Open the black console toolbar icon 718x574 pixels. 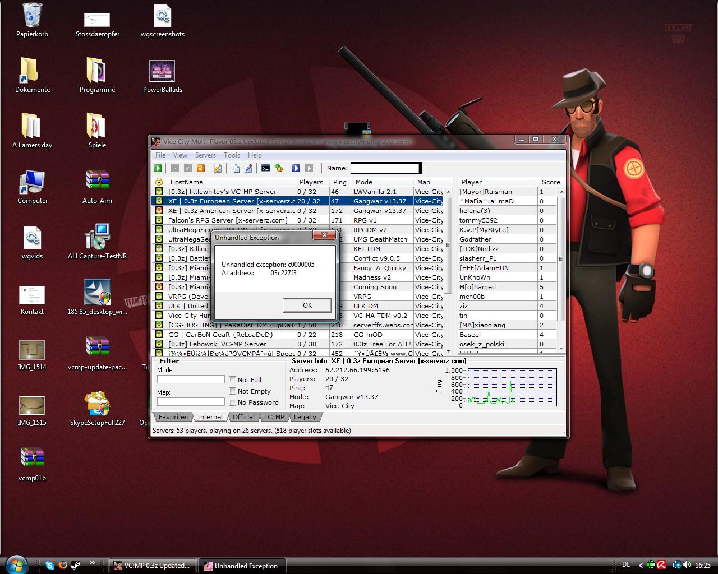click(266, 168)
